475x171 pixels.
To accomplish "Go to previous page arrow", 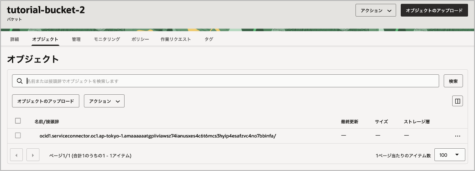I will [16, 155].
